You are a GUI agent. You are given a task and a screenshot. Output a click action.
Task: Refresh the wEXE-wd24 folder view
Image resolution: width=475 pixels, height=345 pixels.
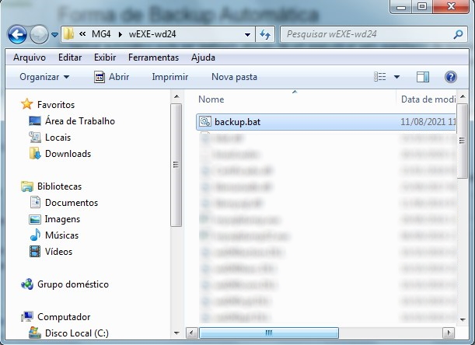point(265,34)
